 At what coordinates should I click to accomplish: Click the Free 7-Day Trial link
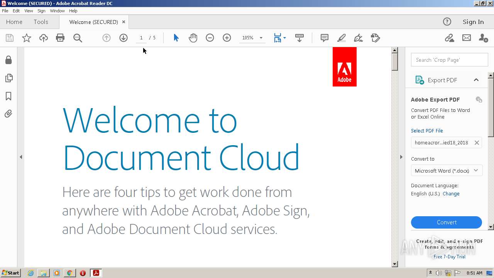click(450, 257)
